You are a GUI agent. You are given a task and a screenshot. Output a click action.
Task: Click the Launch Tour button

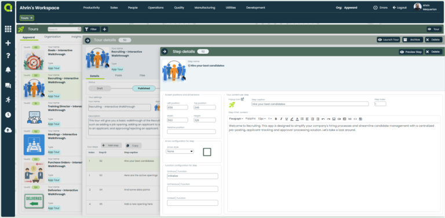point(388,40)
